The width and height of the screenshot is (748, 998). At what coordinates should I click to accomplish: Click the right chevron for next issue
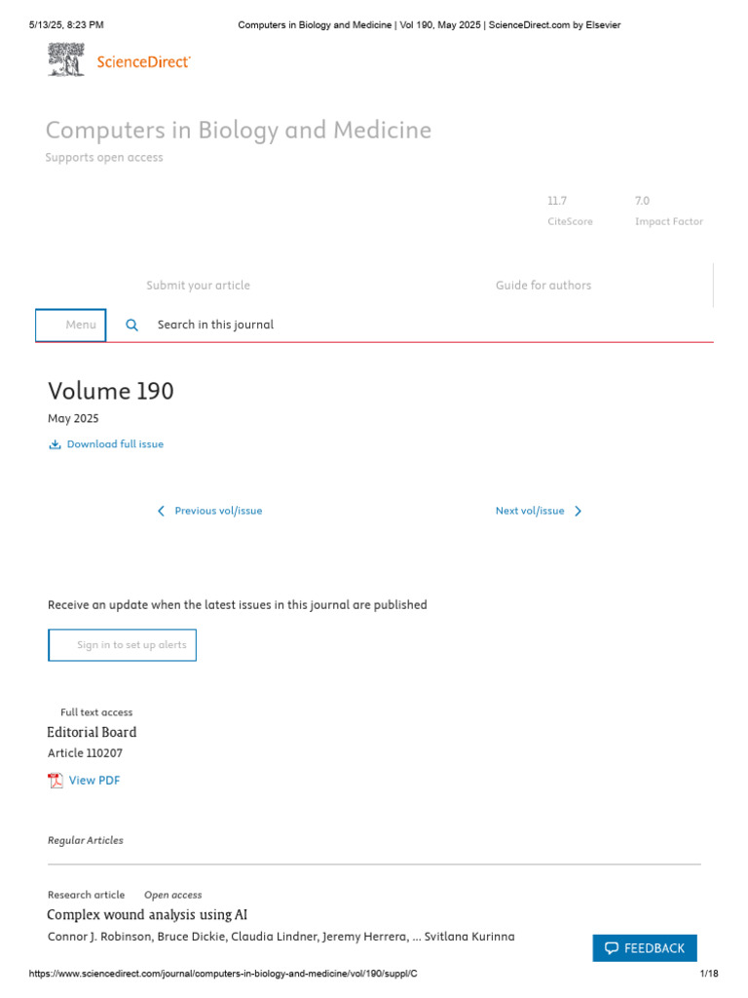pos(578,511)
